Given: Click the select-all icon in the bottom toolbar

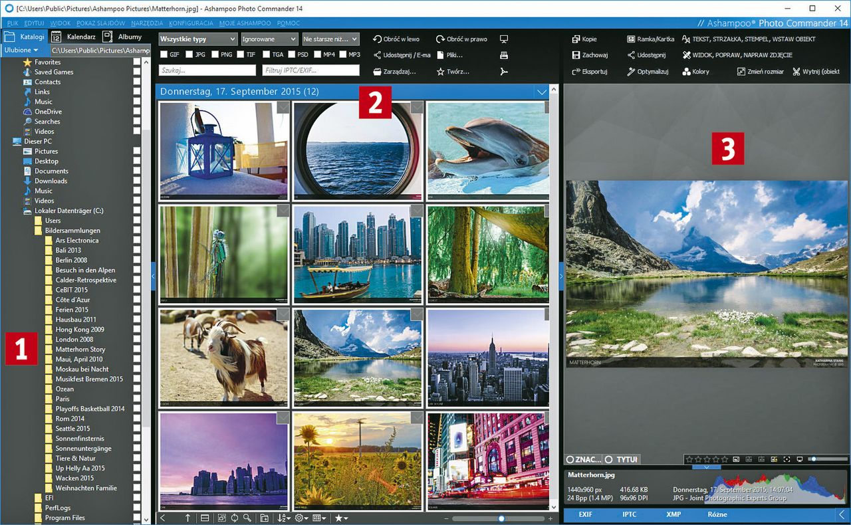Looking at the screenshot, I should tap(222, 518).
